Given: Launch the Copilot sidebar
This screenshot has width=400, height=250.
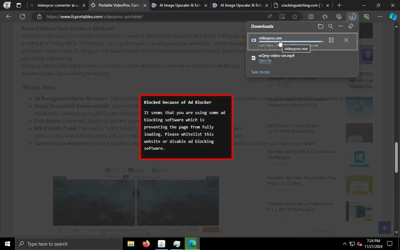Looking at the screenshot, I should point(393,17).
